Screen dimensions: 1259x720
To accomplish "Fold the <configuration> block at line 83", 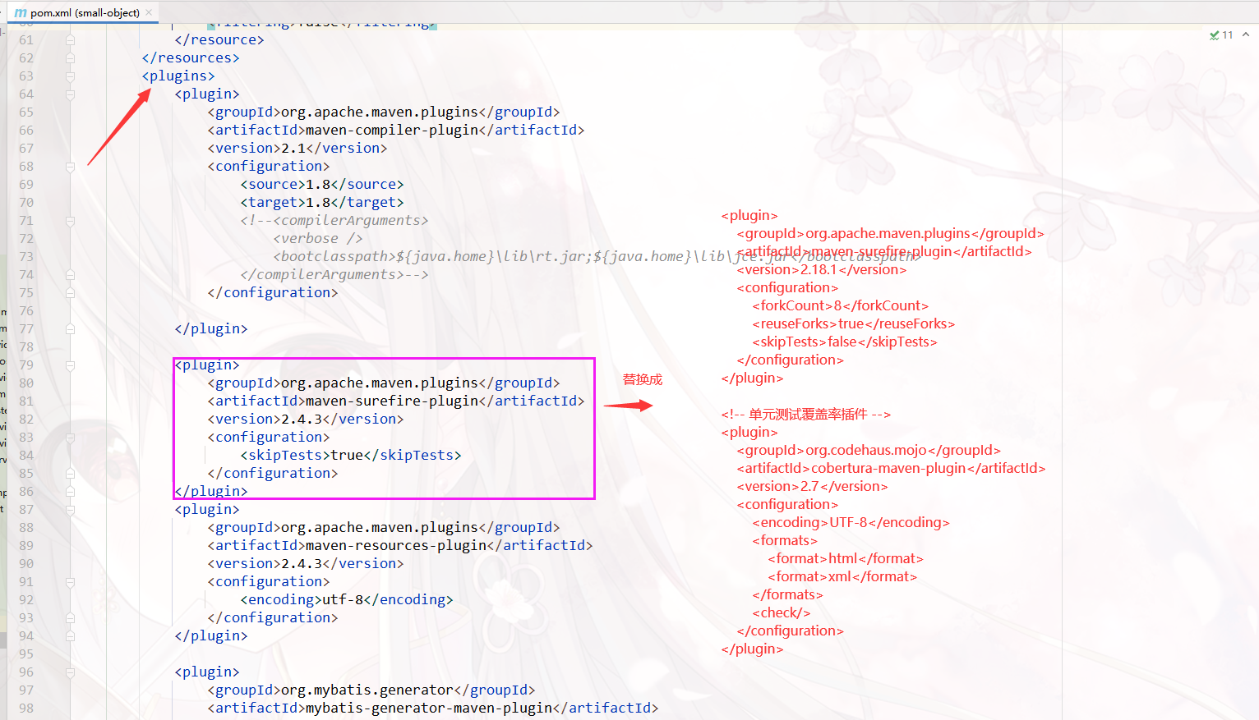I will [x=70, y=437].
